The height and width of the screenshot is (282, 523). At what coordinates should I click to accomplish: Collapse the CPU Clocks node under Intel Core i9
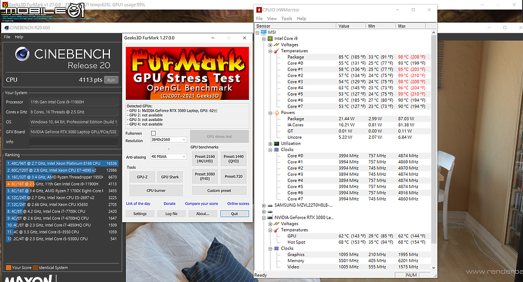tap(270, 150)
